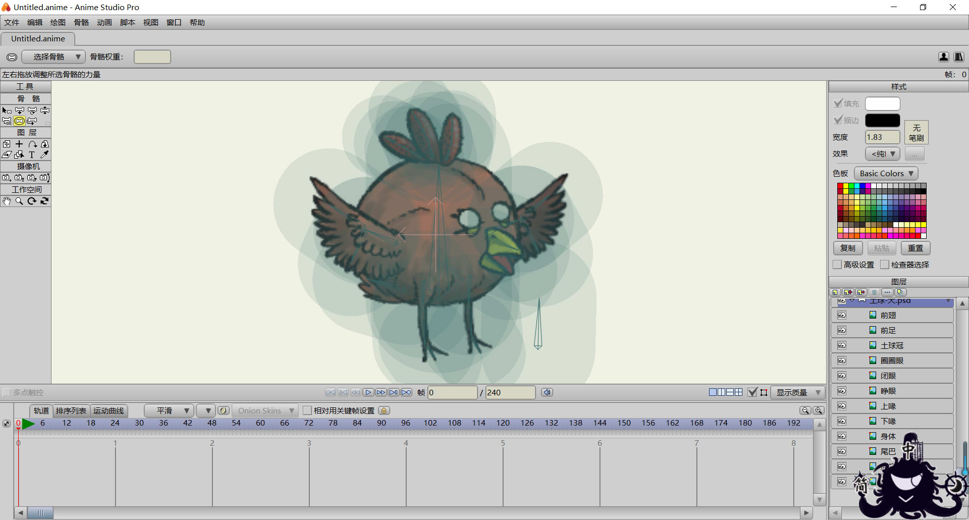Select the highlighted Bone Strength tool
Screen dimensions: 969x520
pyautogui.click(x=19, y=121)
